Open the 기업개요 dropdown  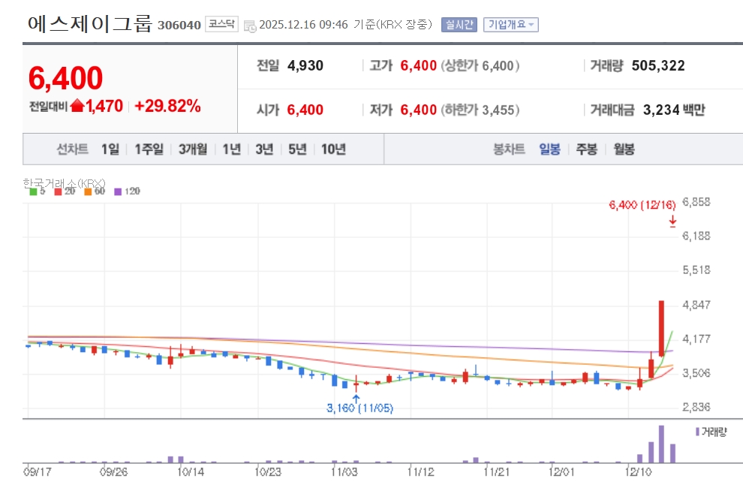tap(510, 25)
